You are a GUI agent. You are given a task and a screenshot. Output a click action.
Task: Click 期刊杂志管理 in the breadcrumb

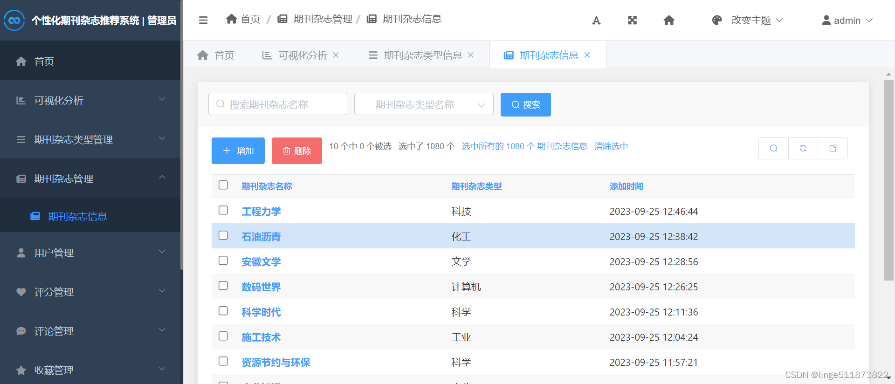pyautogui.click(x=323, y=19)
